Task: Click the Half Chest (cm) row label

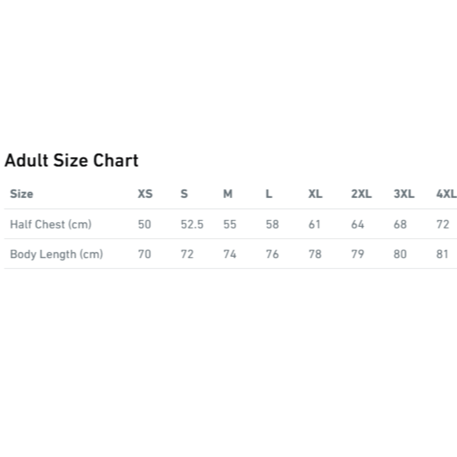Action: coord(51,224)
